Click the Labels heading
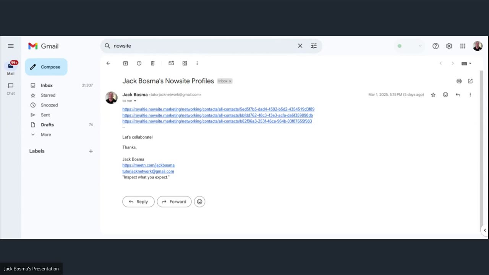 (x=37, y=151)
